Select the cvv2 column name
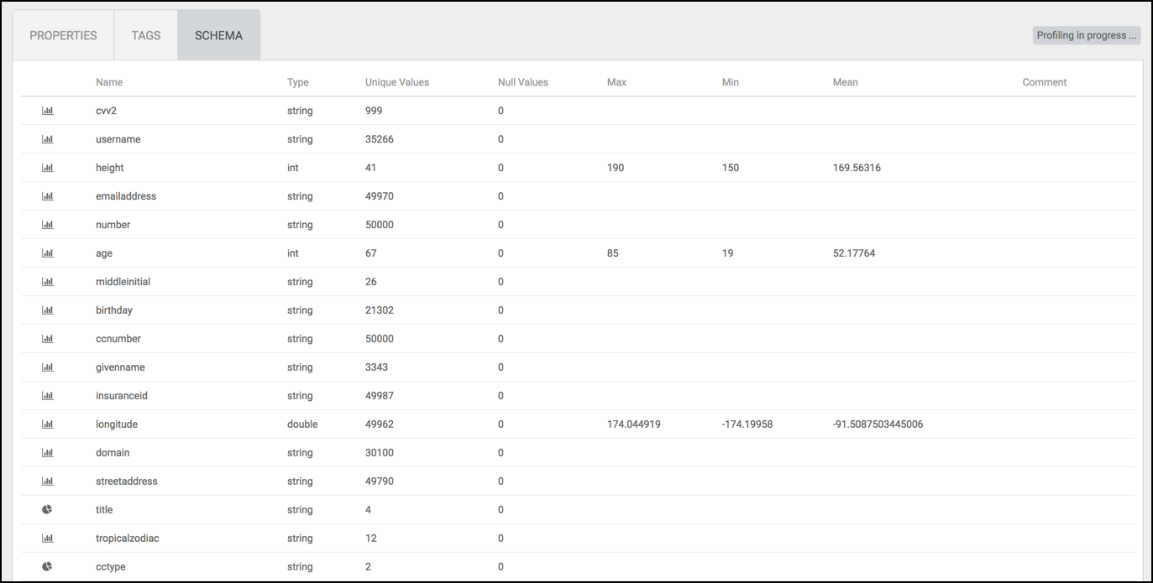Viewport: 1153px width, 583px height. [x=107, y=111]
